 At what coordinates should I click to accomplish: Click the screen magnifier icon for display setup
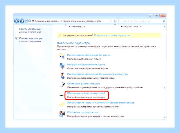(x=62, y=66)
